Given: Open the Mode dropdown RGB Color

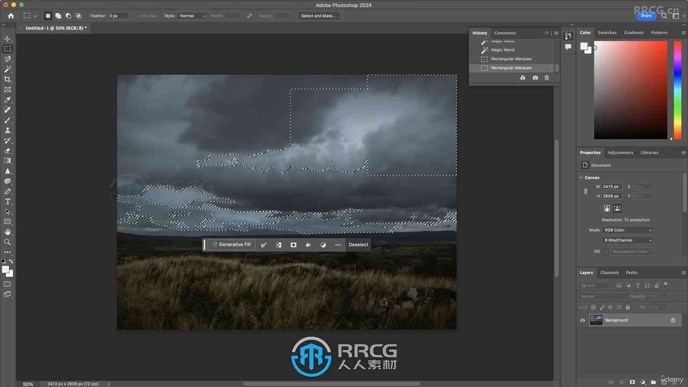Looking at the screenshot, I should pos(628,230).
